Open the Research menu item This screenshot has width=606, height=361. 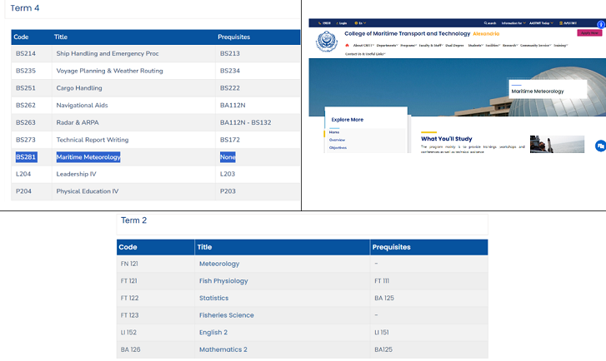coord(509,46)
